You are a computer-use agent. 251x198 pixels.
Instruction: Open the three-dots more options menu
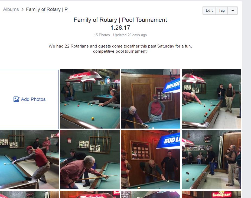pyautogui.click(x=232, y=10)
